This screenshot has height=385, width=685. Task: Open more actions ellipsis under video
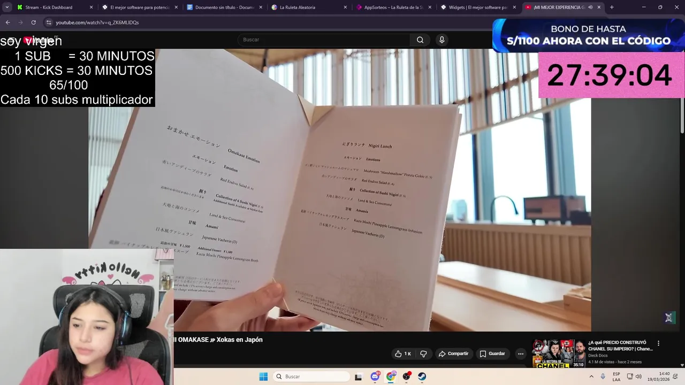click(520, 353)
